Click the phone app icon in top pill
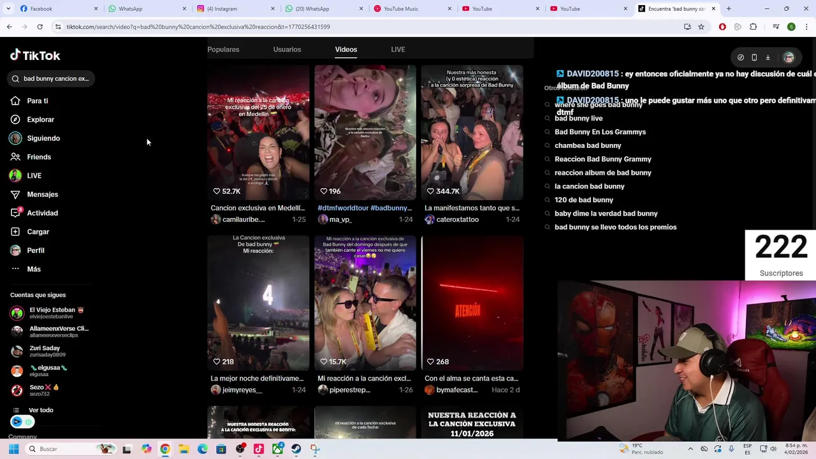This screenshot has width=816, height=459. [x=754, y=57]
